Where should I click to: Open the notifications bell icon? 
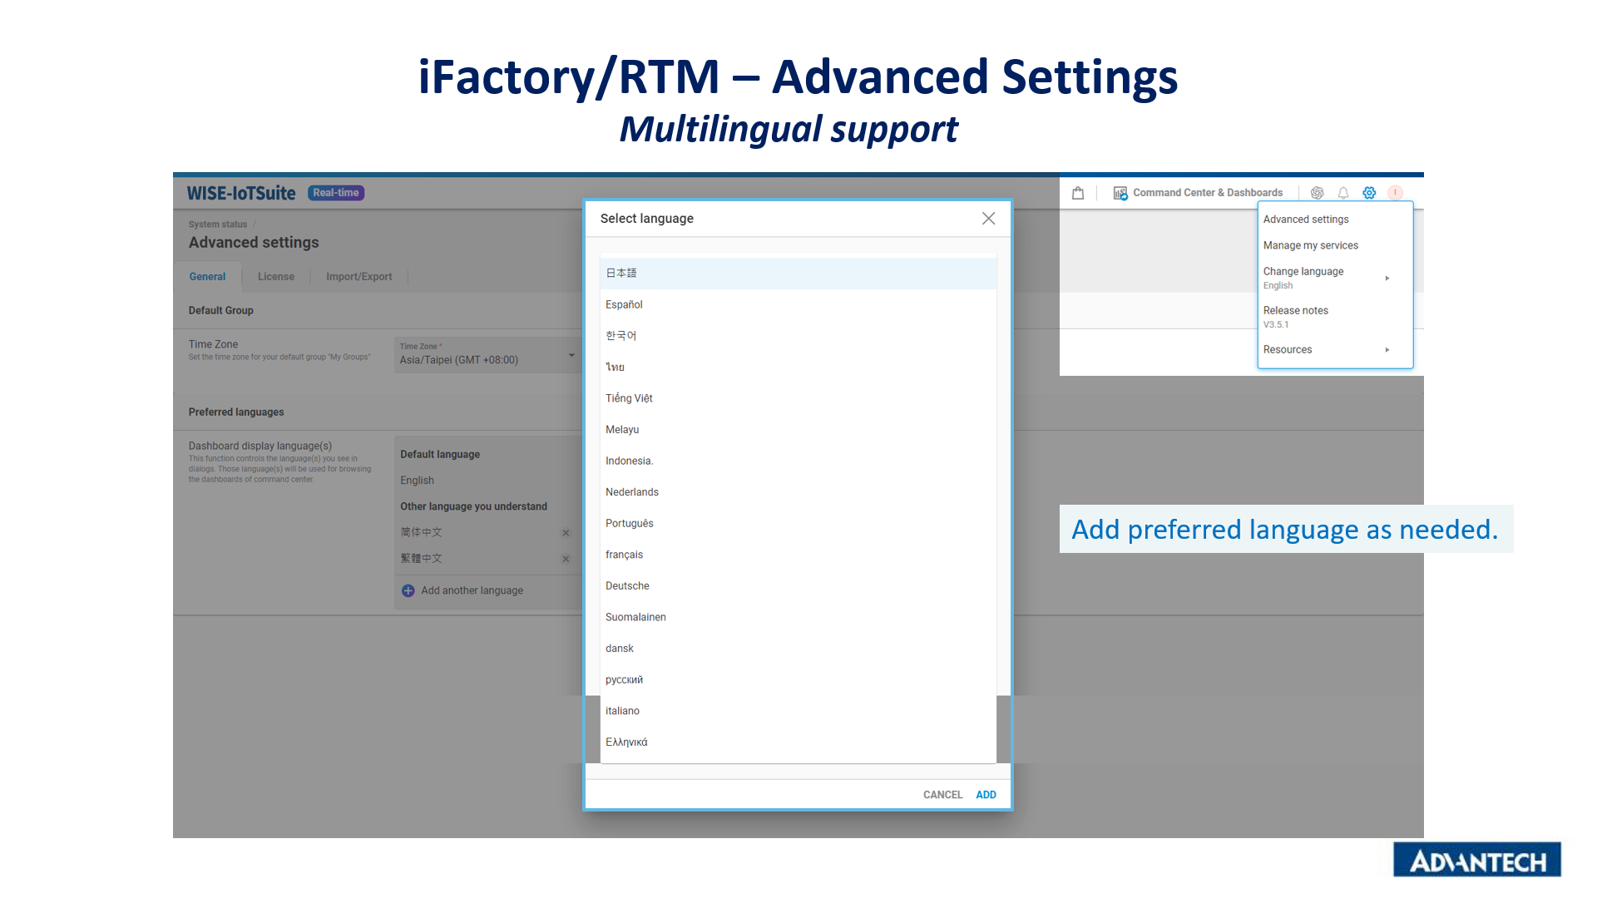point(1343,193)
